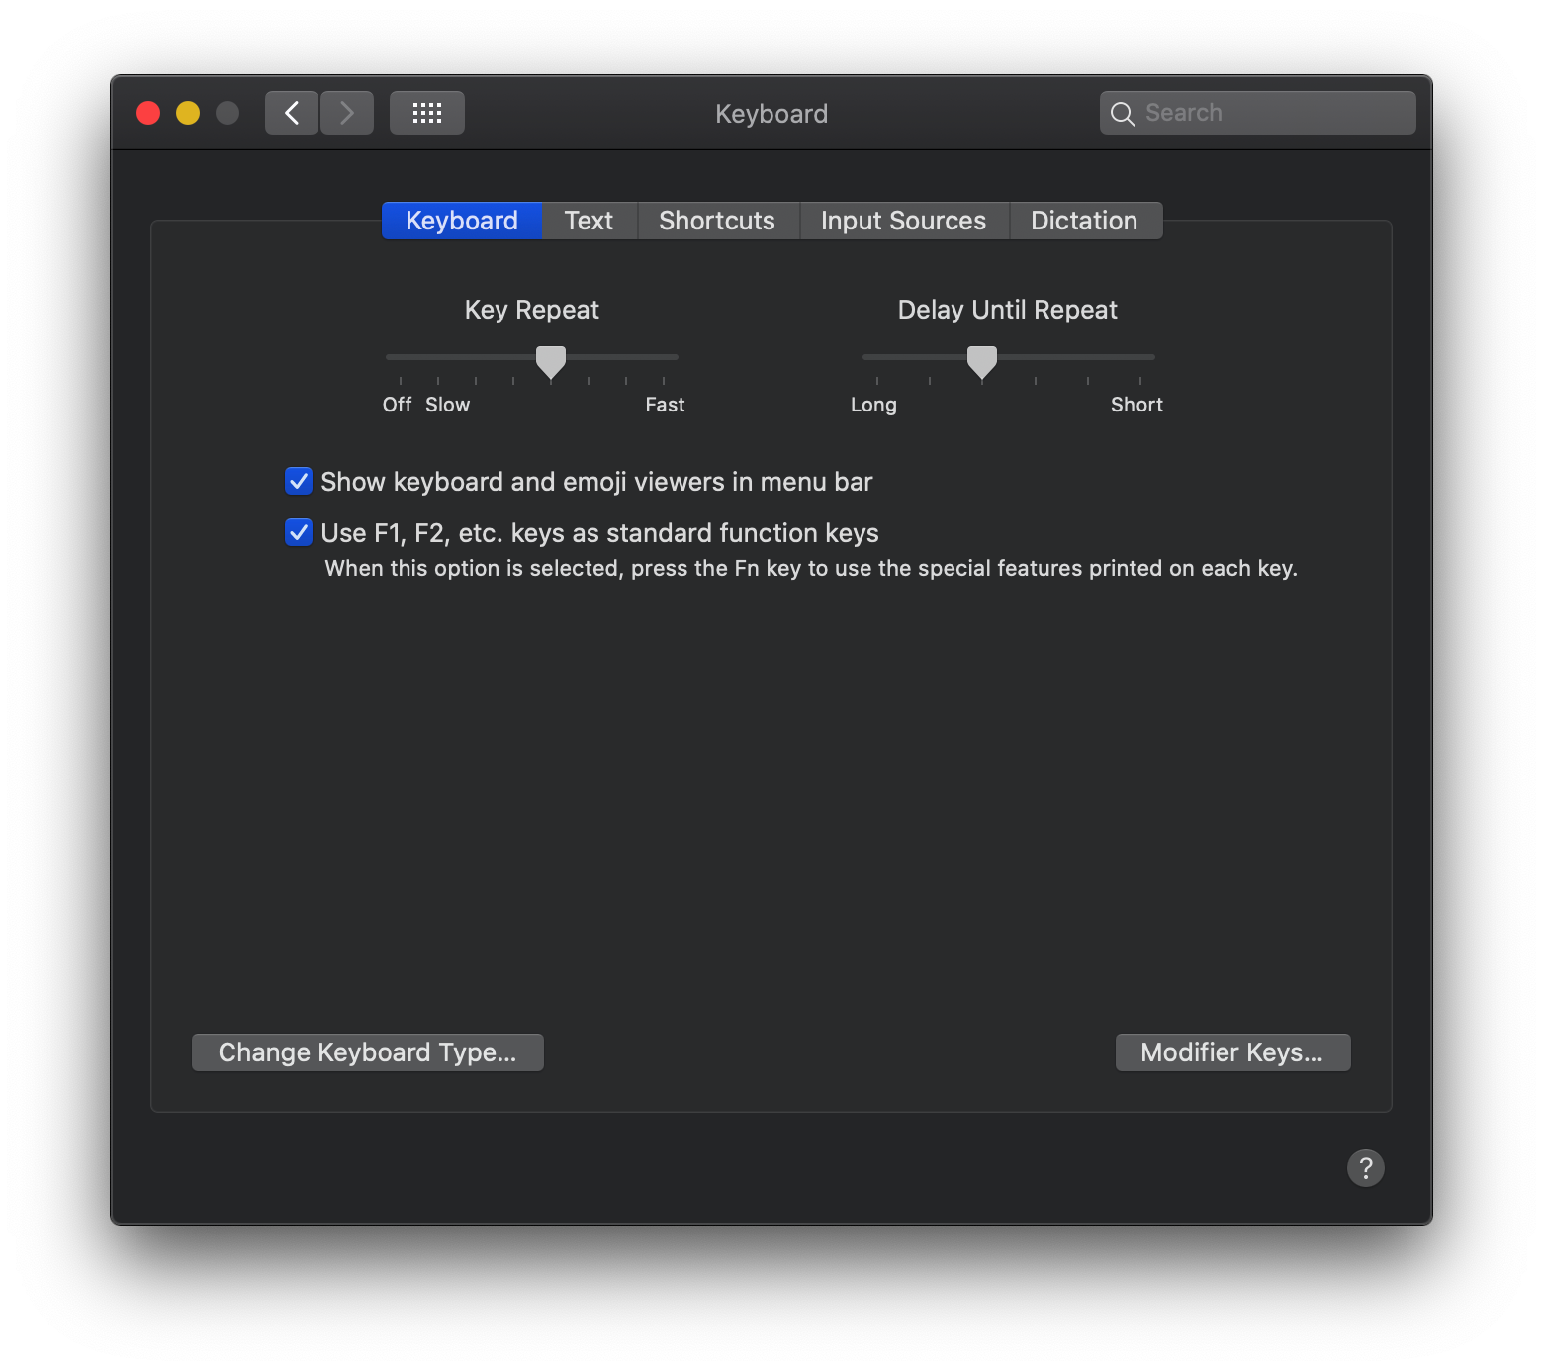1543x1371 pixels.
Task: Go back with the left chevron button
Action: click(x=292, y=113)
